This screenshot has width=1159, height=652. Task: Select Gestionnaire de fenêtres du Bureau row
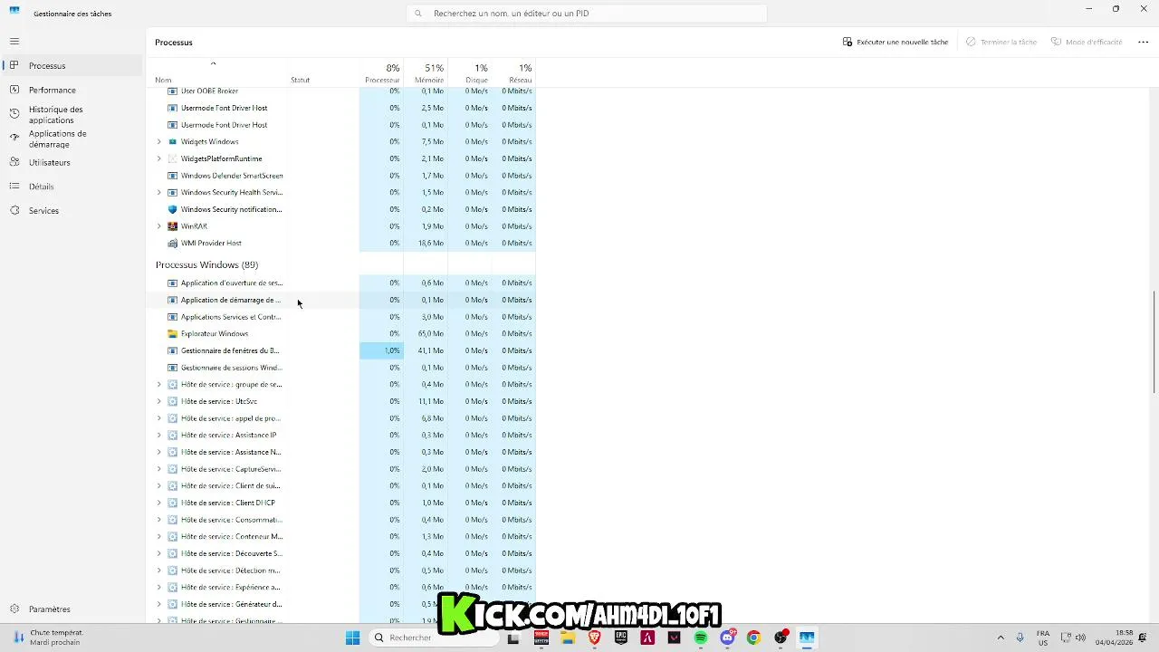(342, 350)
